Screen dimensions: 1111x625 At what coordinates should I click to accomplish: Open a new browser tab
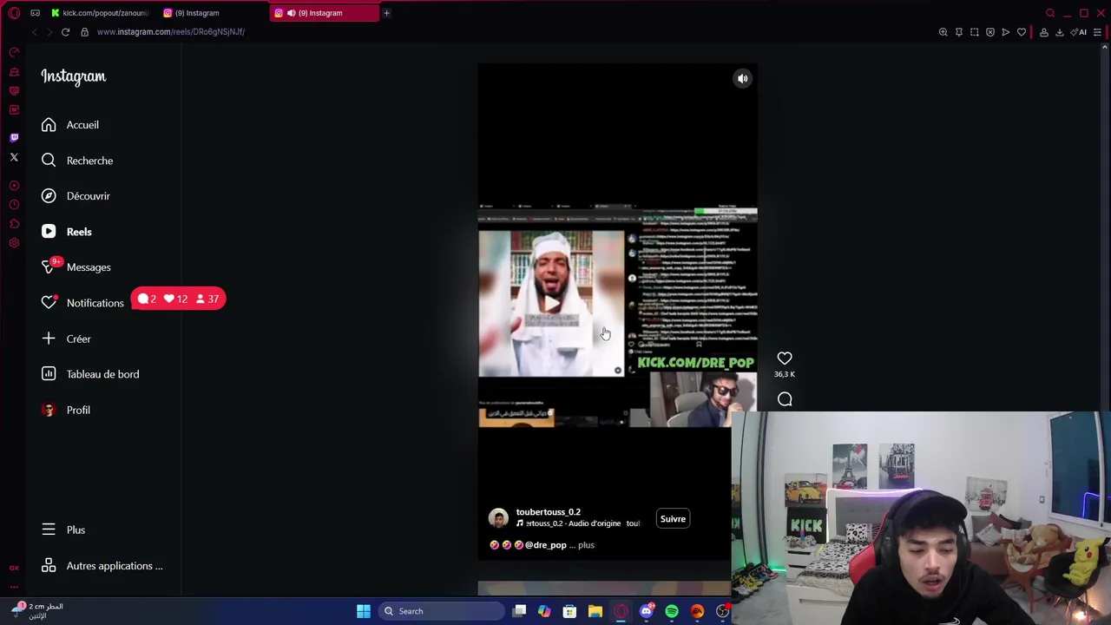pos(386,13)
